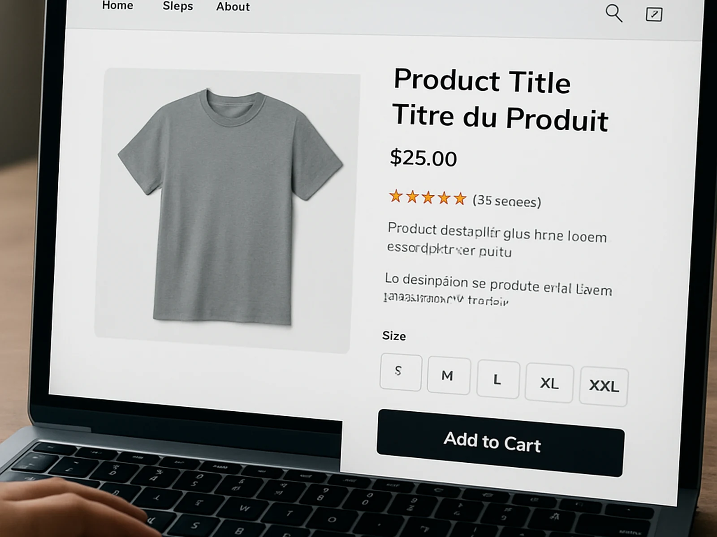Click the edit square icon in header
This screenshot has width=717, height=537.
click(654, 14)
